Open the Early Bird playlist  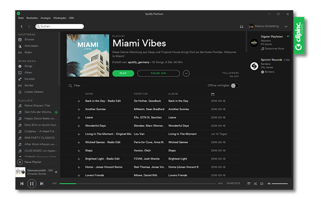(41, 125)
